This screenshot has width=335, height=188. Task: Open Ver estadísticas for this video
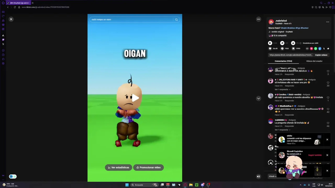(x=119, y=167)
